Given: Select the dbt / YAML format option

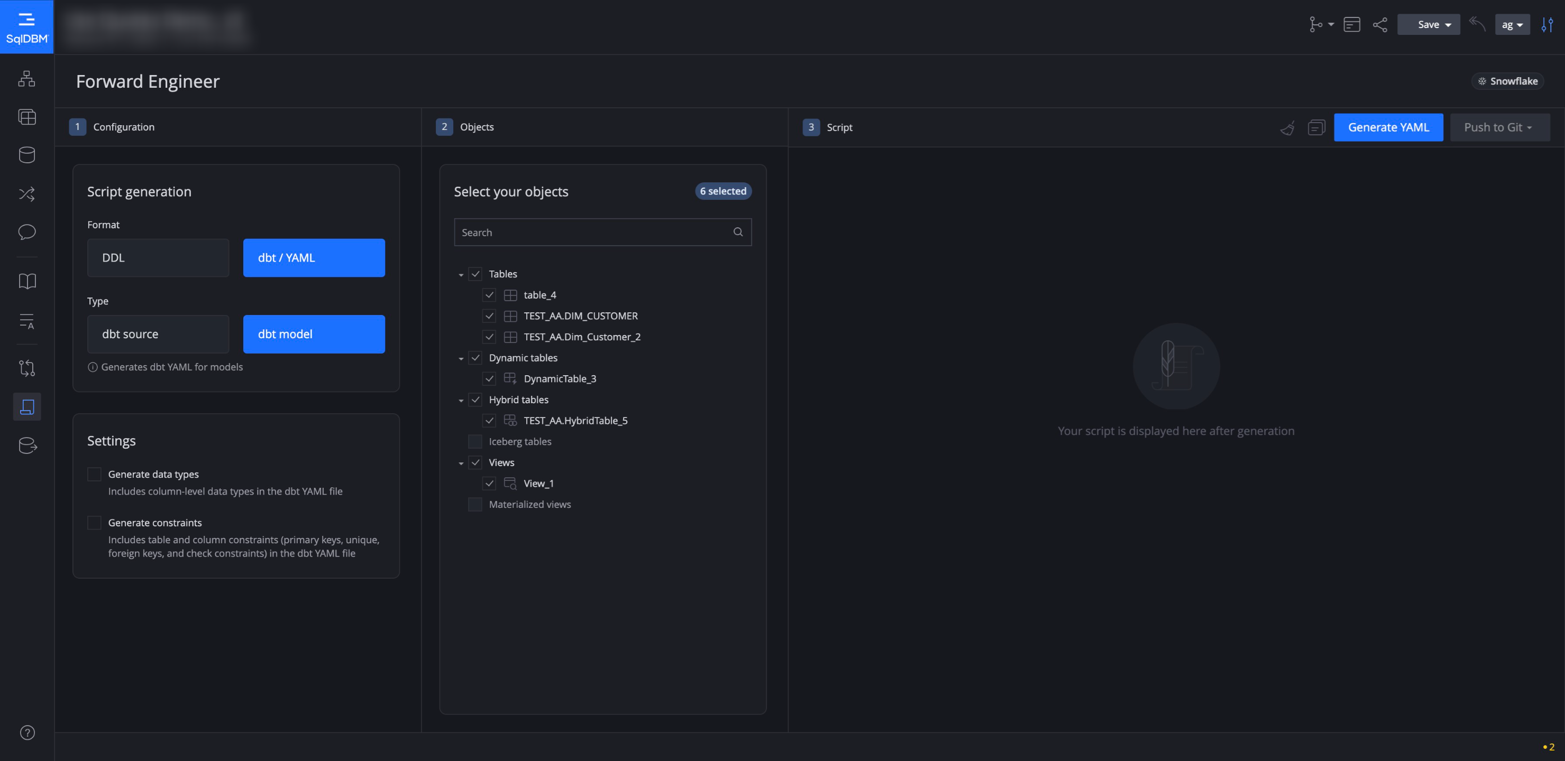Looking at the screenshot, I should click(x=314, y=258).
